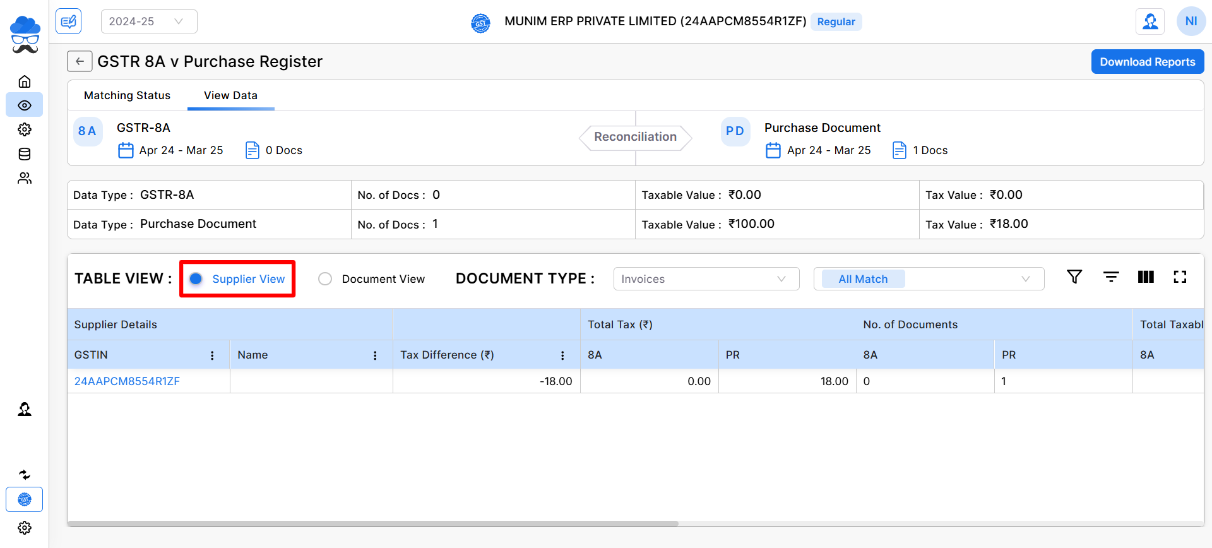The image size is (1212, 548).
Task: Expand the Invoices document type dropdown
Action: [706, 279]
